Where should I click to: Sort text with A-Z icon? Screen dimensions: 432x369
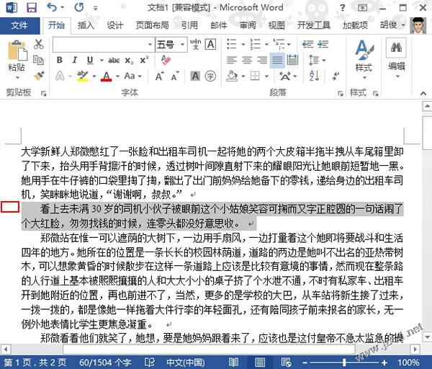[x=314, y=76]
